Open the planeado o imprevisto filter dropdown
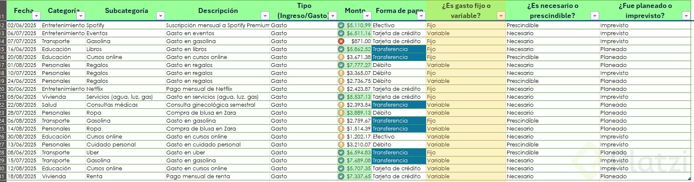694x182 pixels. pos(686,16)
